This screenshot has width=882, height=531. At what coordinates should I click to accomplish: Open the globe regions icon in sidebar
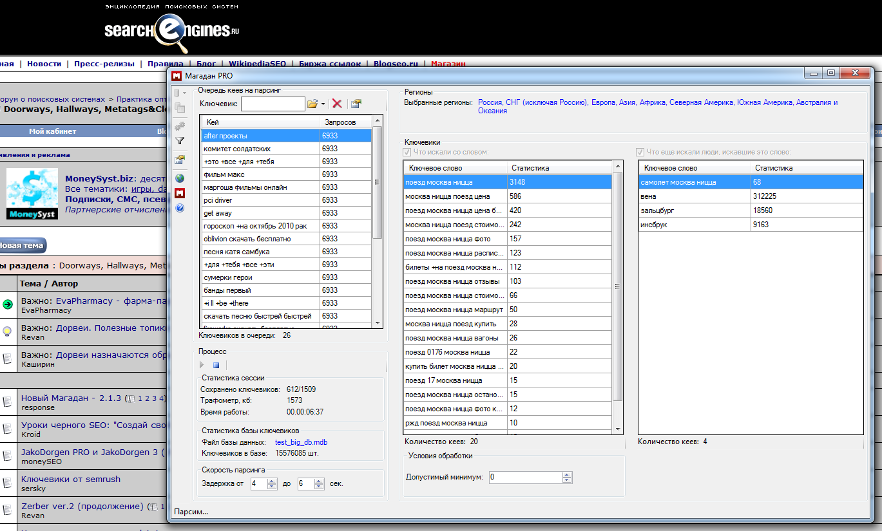(x=180, y=178)
